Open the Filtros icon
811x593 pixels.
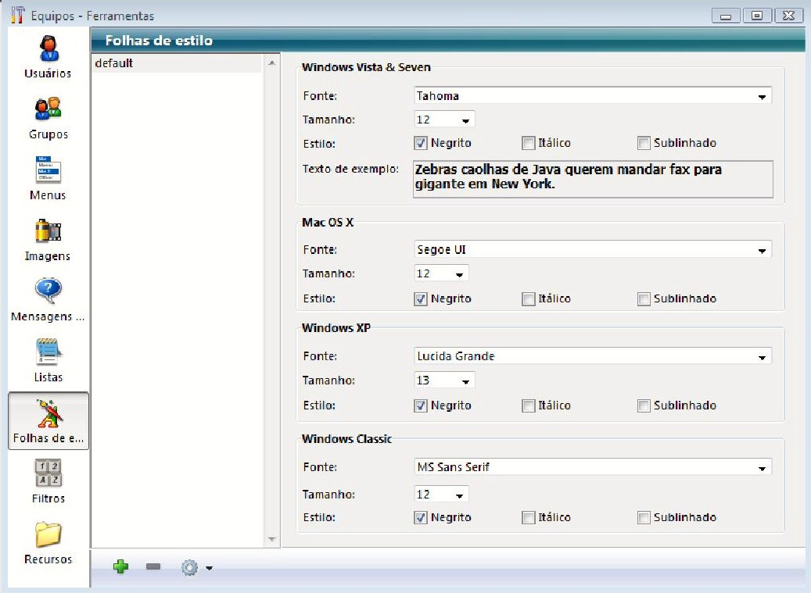pyautogui.click(x=48, y=473)
